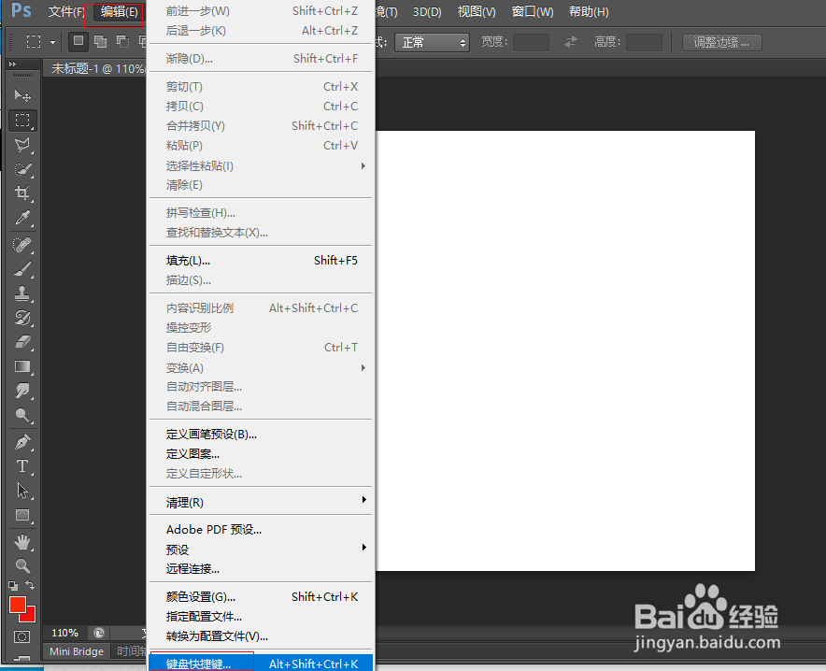Switch to the Mini Bridge tab
Viewport: 826px width, 671px height.
[x=76, y=651]
